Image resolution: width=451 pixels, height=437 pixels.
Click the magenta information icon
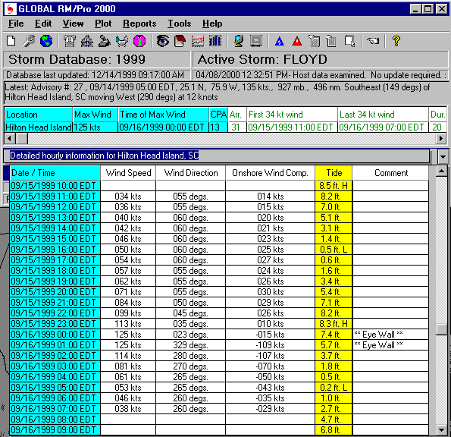139,41
